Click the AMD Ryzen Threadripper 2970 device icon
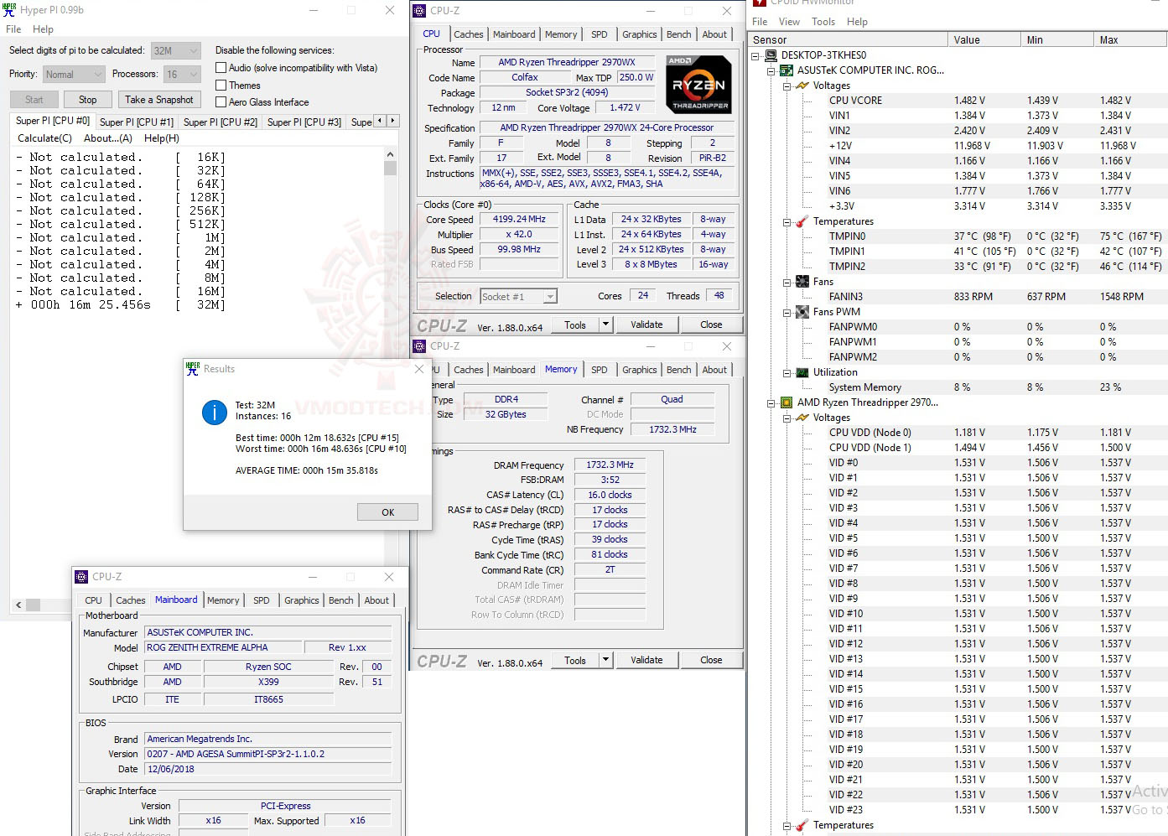Viewport: 1168px width, 836px height. (786, 402)
